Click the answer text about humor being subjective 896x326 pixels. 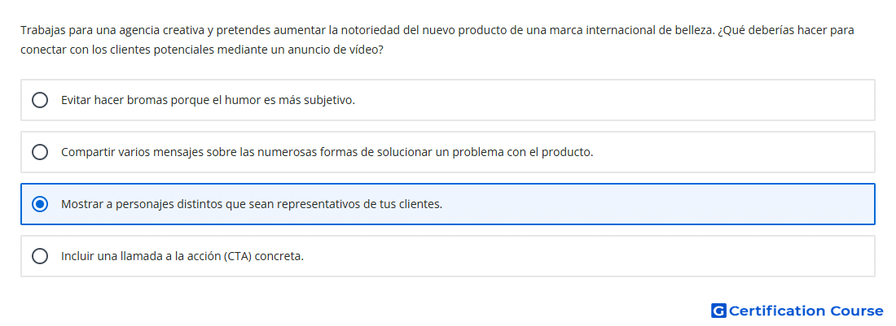(x=208, y=100)
